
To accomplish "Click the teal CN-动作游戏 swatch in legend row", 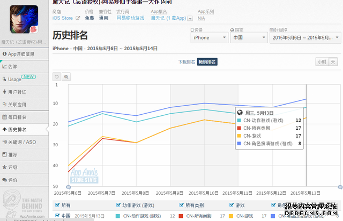I will point(118,216).
